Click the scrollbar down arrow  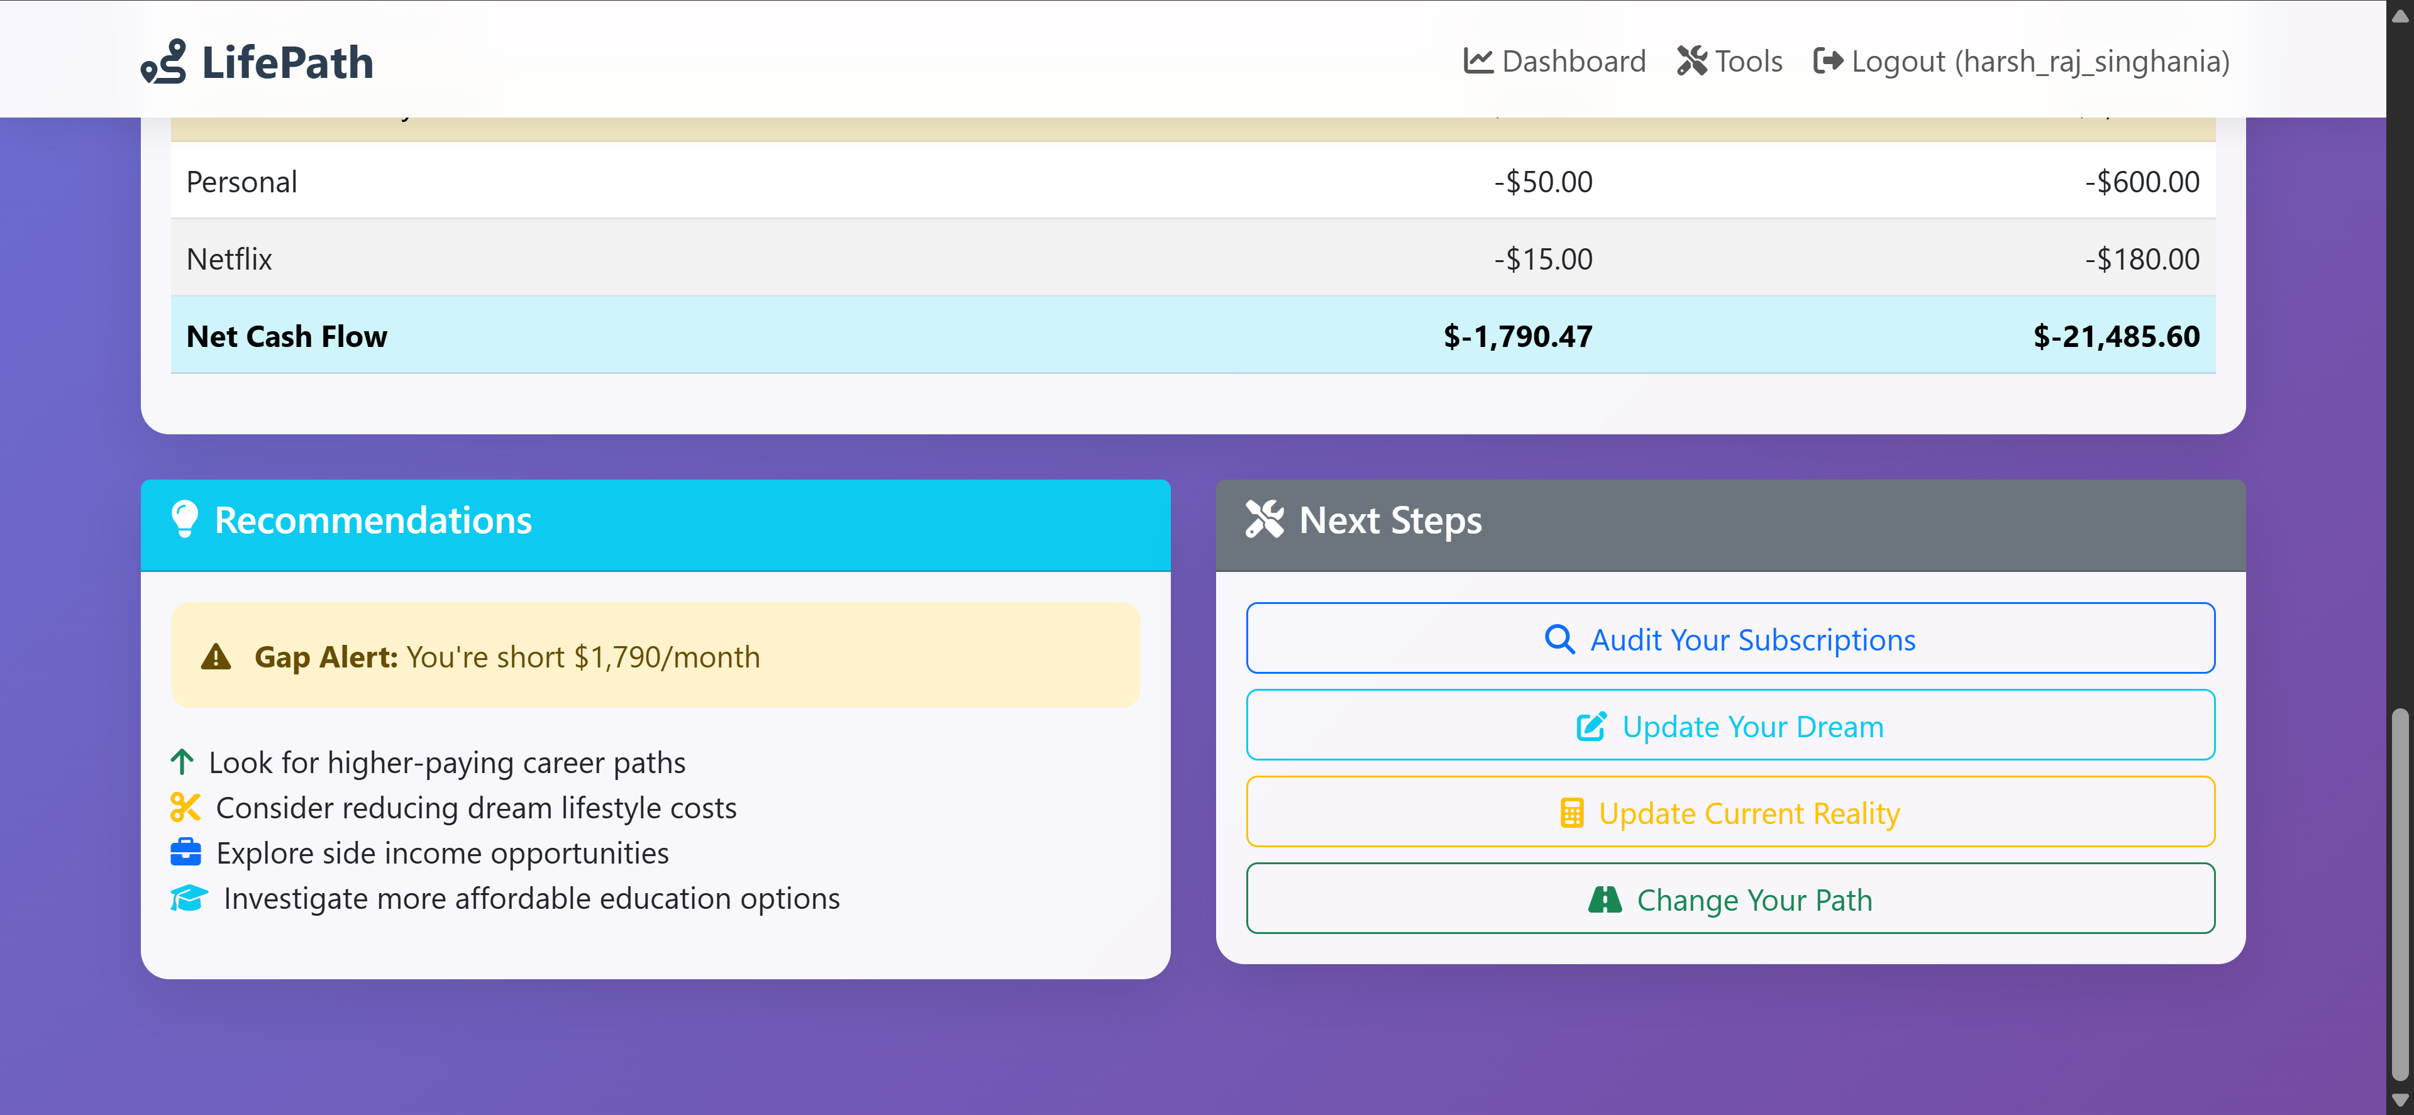(x=2399, y=1100)
